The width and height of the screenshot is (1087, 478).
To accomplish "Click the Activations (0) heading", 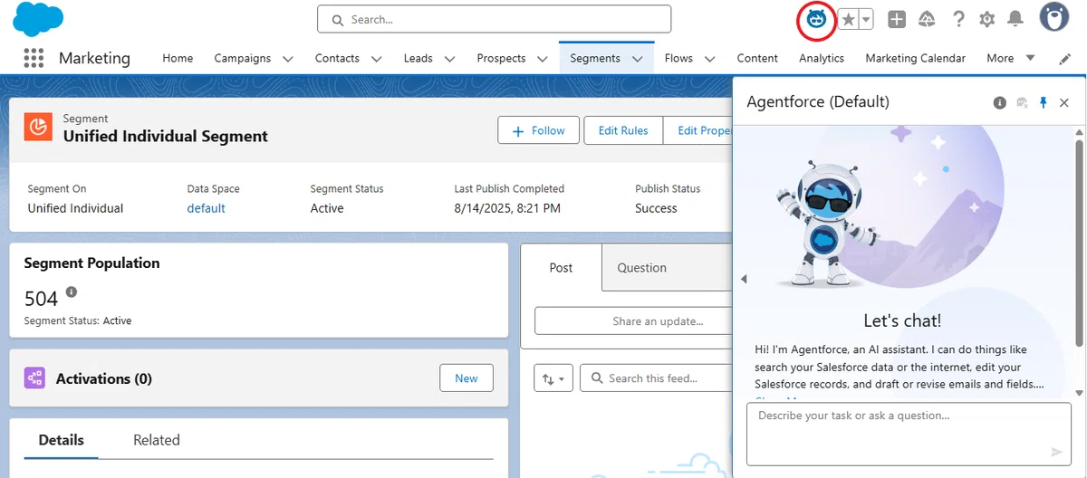I will (104, 378).
